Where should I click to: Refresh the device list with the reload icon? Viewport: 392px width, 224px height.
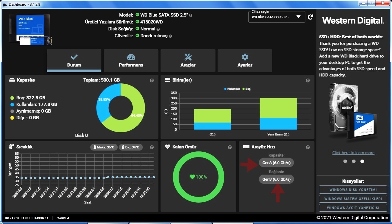pos(310,17)
